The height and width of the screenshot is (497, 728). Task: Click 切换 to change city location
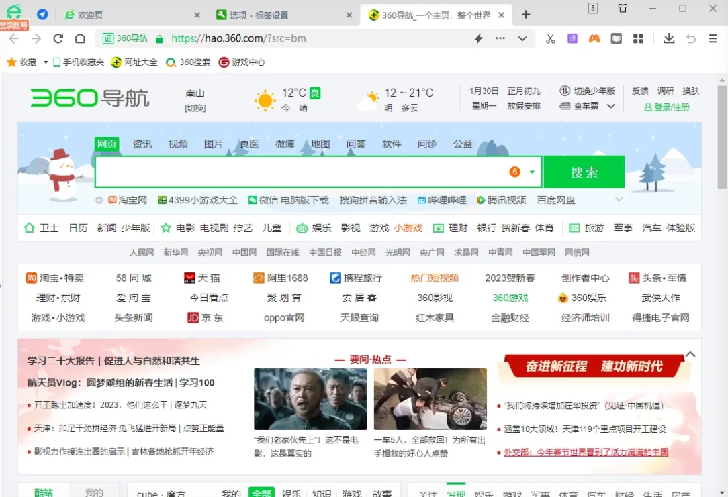(195, 108)
